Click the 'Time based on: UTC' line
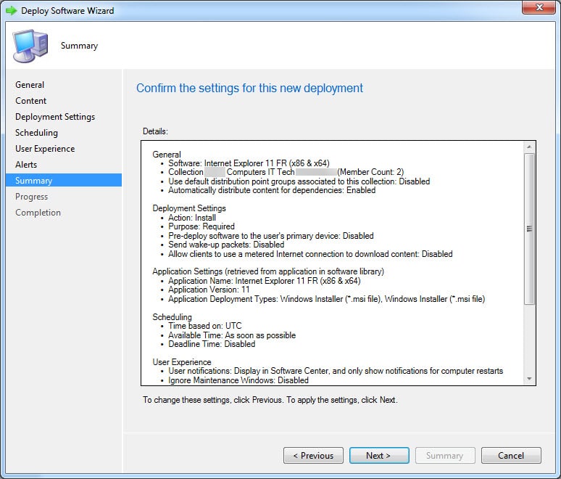This screenshot has height=479, width=561. pyautogui.click(x=205, y=326)
